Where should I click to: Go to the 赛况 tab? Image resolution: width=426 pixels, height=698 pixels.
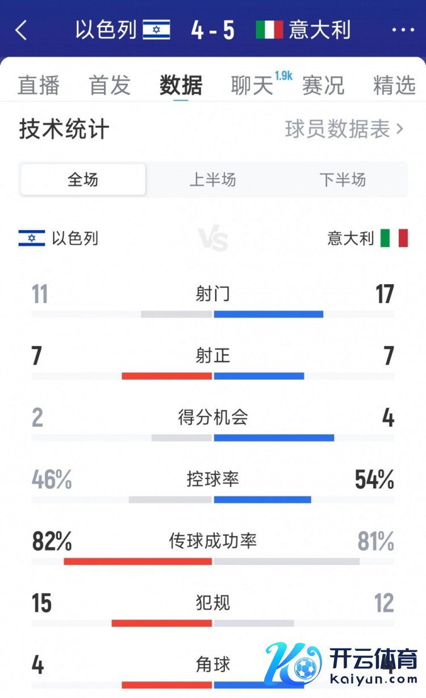pos(323,85)
